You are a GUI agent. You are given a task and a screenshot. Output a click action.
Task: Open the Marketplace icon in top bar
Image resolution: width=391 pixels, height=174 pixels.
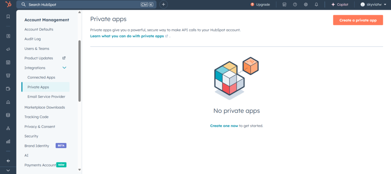[x=284, y=5]
